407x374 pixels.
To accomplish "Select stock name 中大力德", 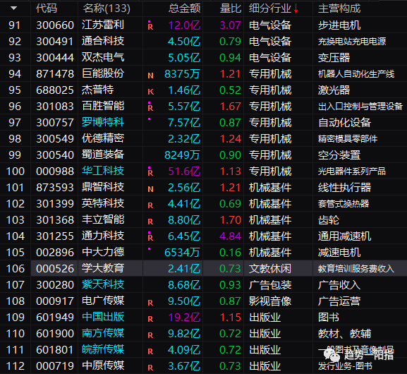I will [103, 252].
